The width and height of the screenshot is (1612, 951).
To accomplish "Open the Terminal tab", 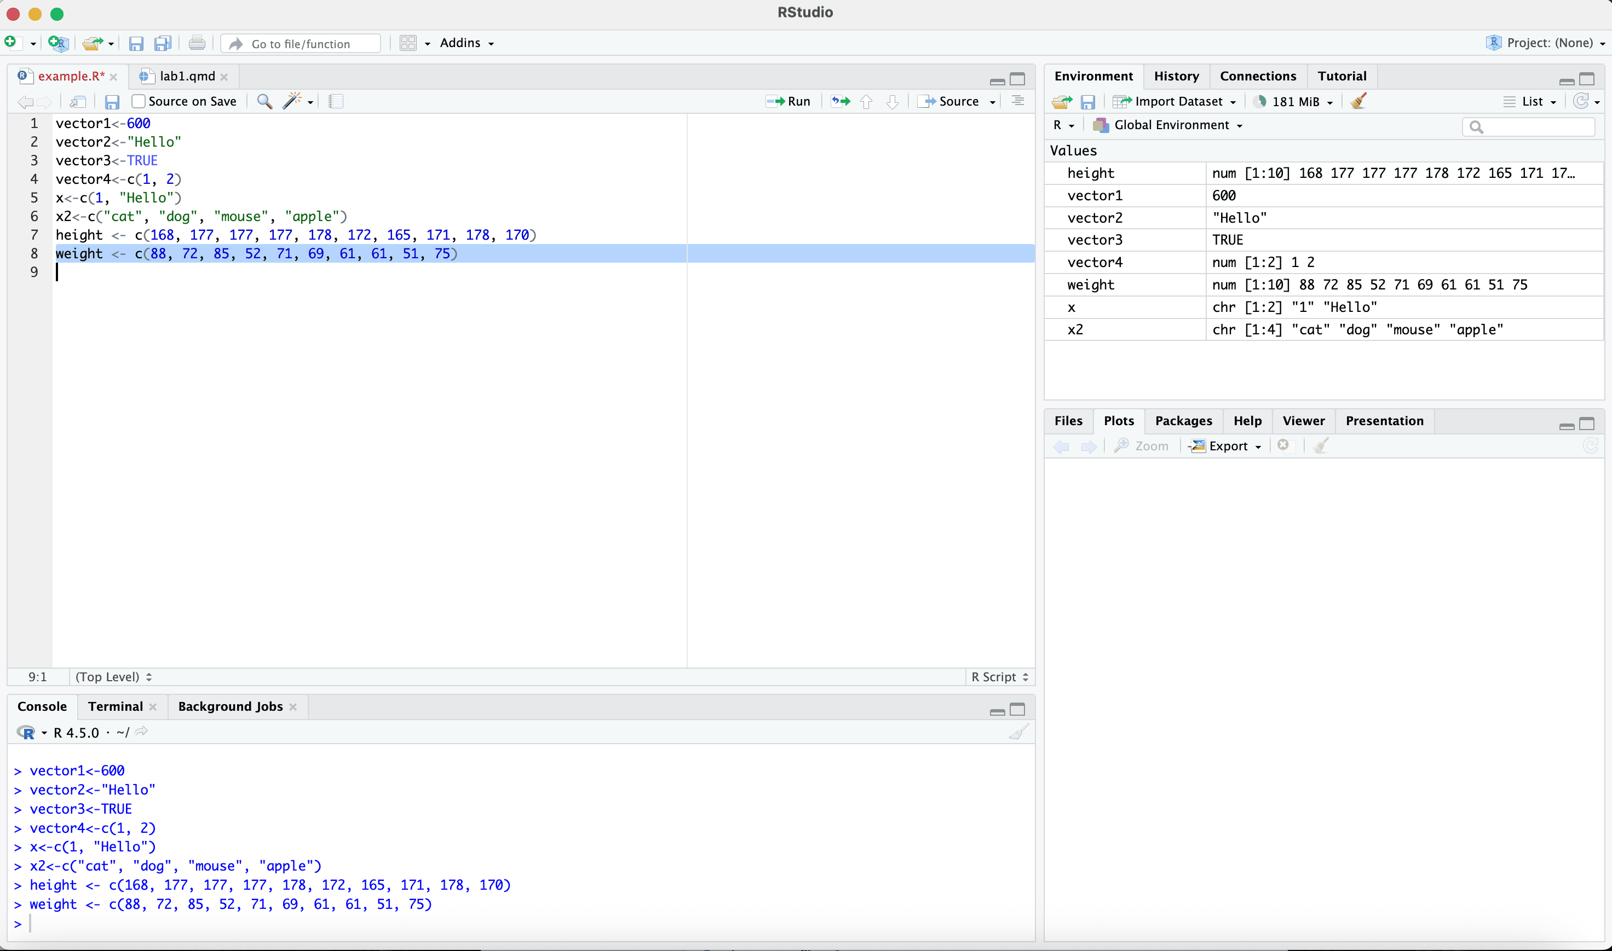I will coord(116,706).
